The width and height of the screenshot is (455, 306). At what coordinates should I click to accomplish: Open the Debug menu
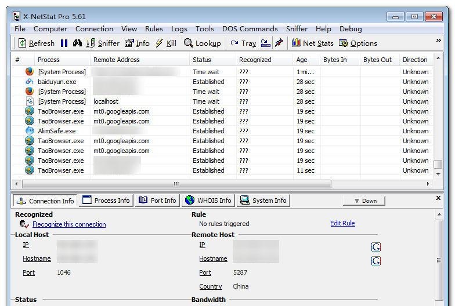(351, 29)
